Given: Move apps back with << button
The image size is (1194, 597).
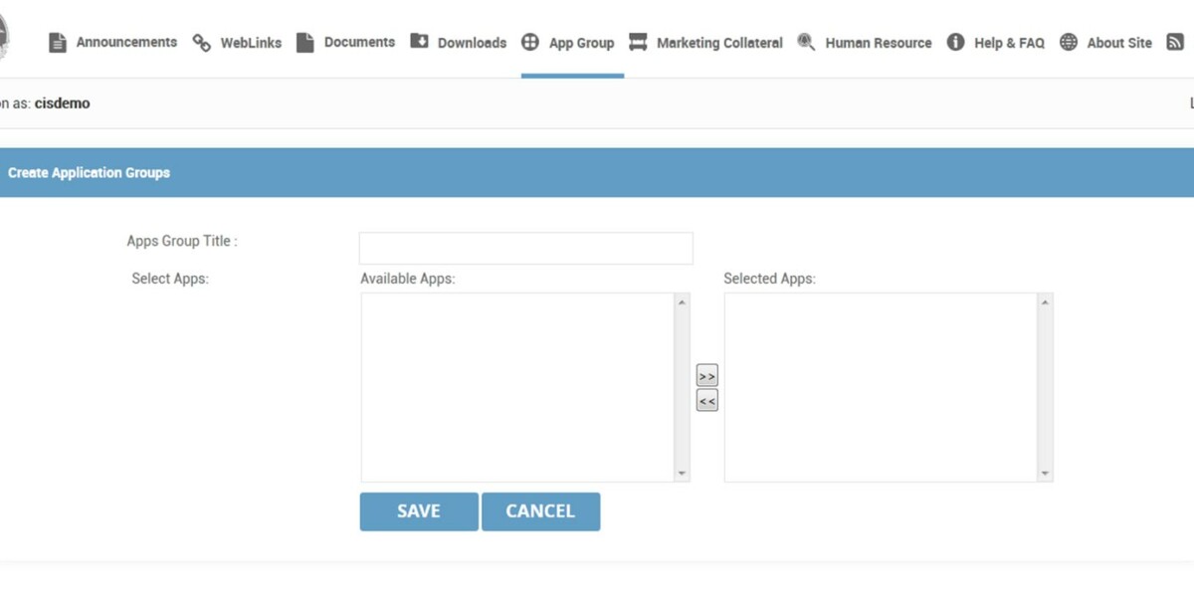Looking at the screenshot, I should tap(706, 399).
